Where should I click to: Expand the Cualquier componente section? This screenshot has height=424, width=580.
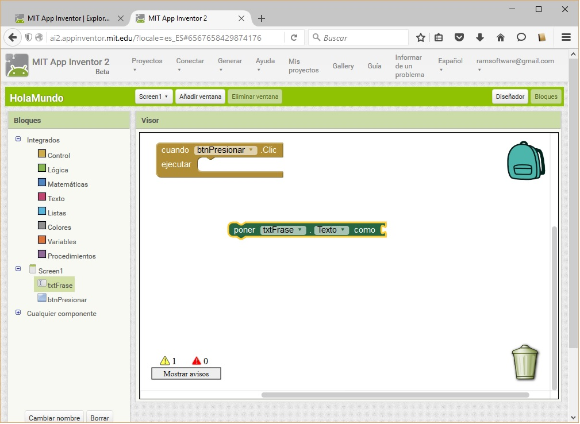(18, 313)
